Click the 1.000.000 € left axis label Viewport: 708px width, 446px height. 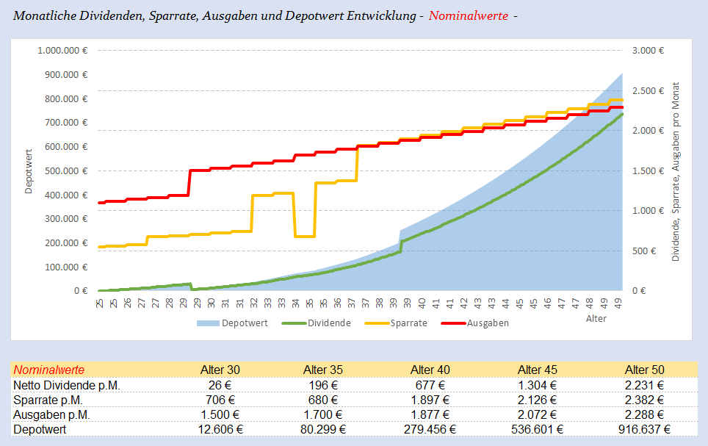[x=62, y=51]
